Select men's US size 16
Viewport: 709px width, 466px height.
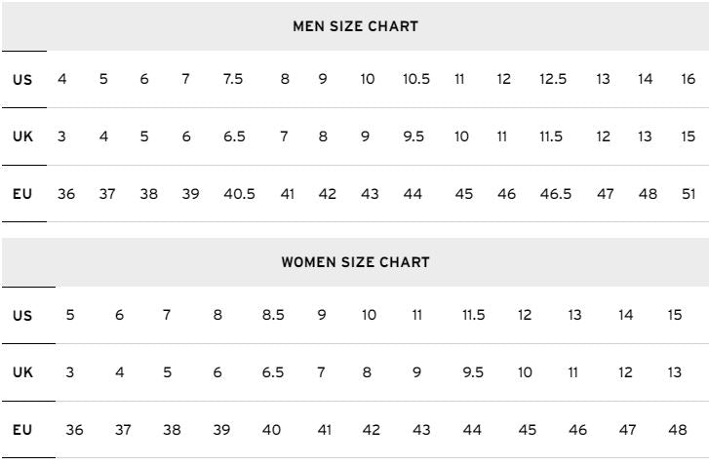click(689, 79)
